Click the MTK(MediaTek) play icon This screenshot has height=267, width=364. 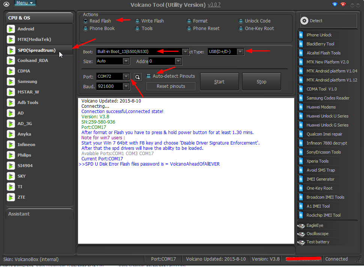11,39
